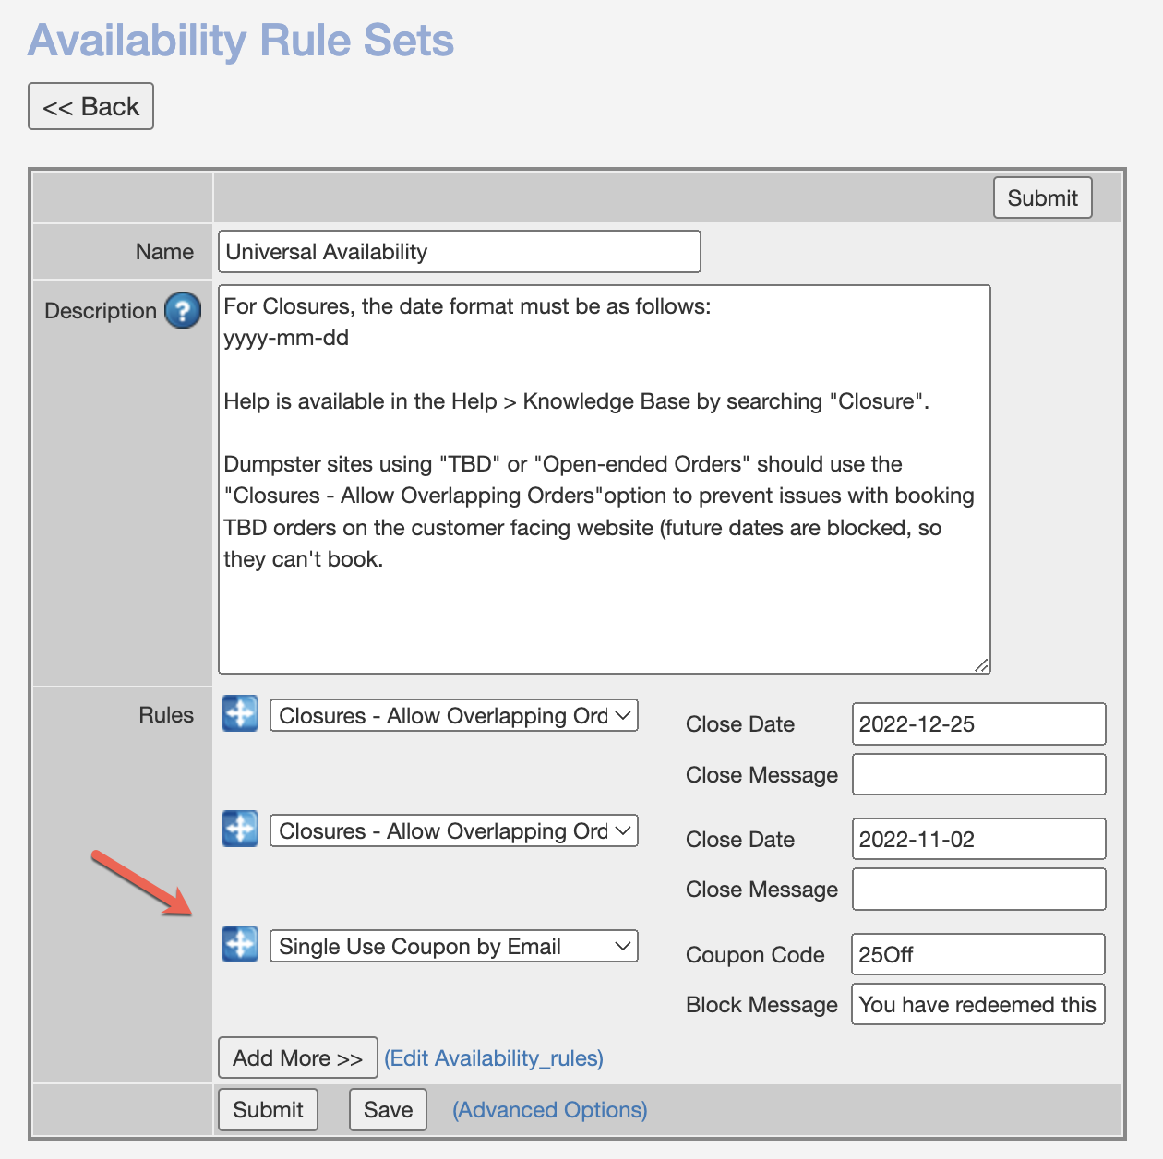Click the Close Date field showing 2022-12-25
1163x1159 pixels.
(978, 724)
